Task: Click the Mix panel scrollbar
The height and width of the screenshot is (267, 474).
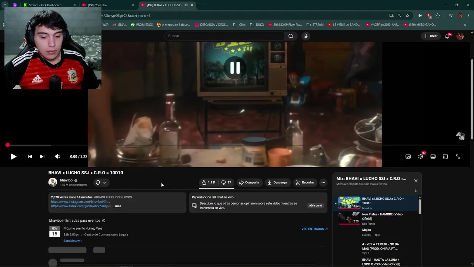Action: 420,206
